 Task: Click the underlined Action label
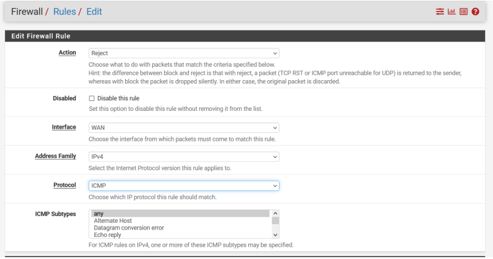pyautogui.click(x=67, y=53)
